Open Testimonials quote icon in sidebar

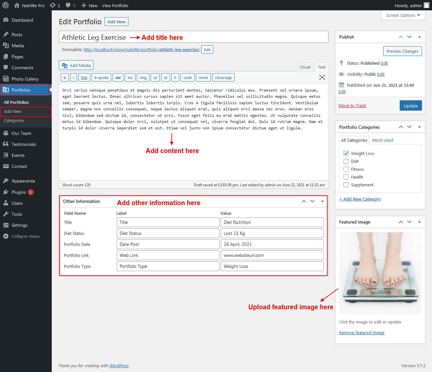(x=6, y=144)
